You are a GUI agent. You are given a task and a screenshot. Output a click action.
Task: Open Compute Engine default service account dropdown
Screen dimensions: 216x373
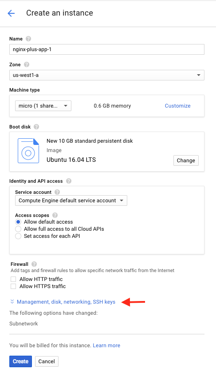click(71, 201)
